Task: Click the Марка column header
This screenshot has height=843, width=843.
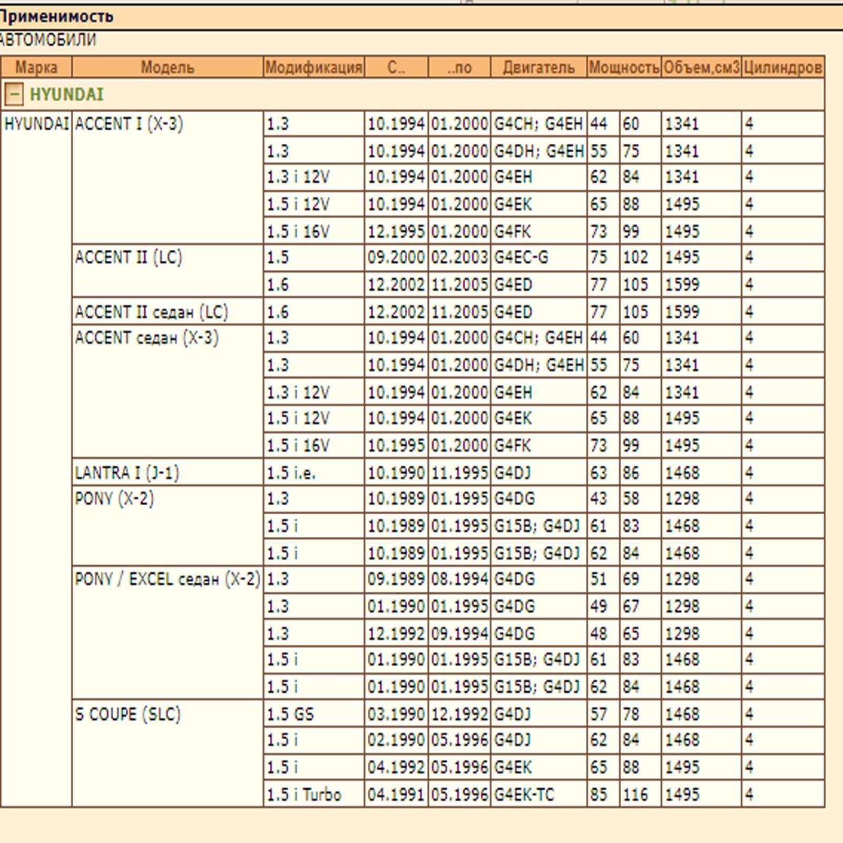Action: coord(36,67)
